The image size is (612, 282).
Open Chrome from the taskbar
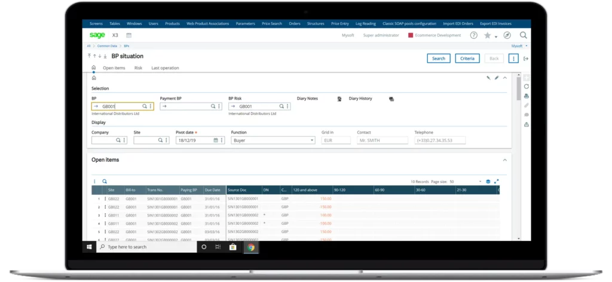[251, 247]
